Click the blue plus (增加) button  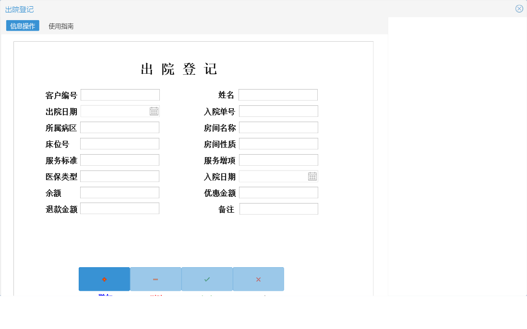click(104, 279)
